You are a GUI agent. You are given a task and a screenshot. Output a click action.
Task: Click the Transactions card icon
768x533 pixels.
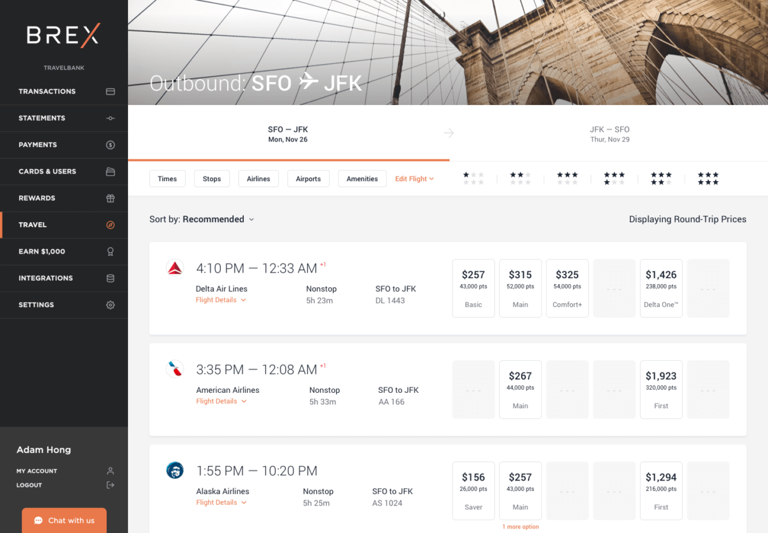(110, 91)
